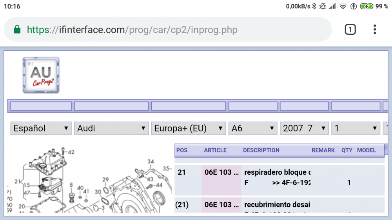Open the browser tab switcher showing 1

click(350, 29)
